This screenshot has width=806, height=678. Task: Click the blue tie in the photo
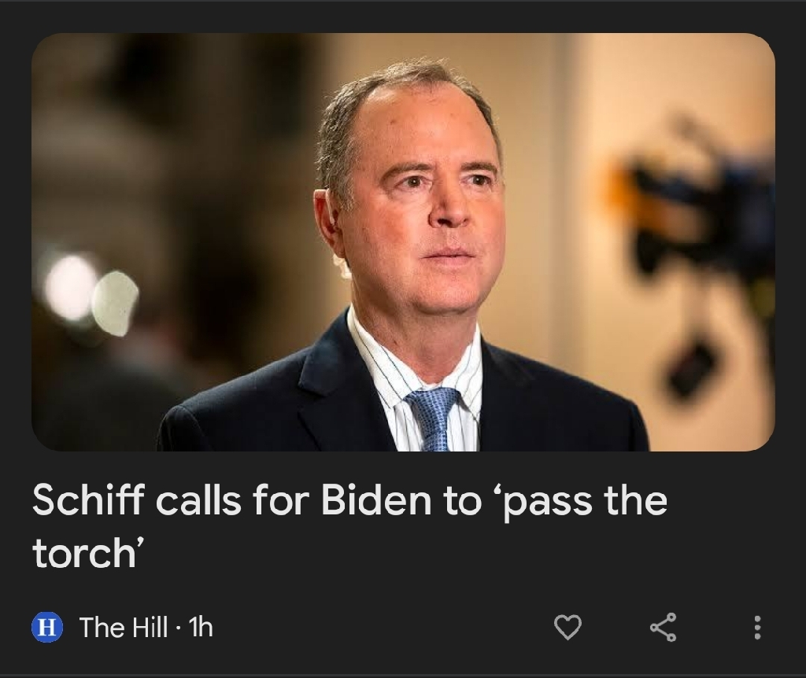[x=434, y=418]
